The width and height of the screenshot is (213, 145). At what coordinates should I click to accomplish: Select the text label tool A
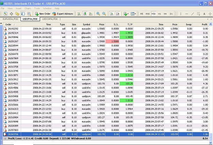coord(204,14)
